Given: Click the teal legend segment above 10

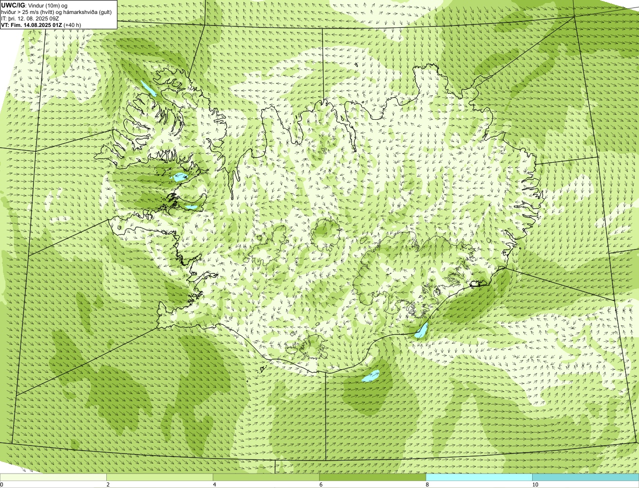Looking at the screenshot, I should pyautogui.click(x=586, y=478).
